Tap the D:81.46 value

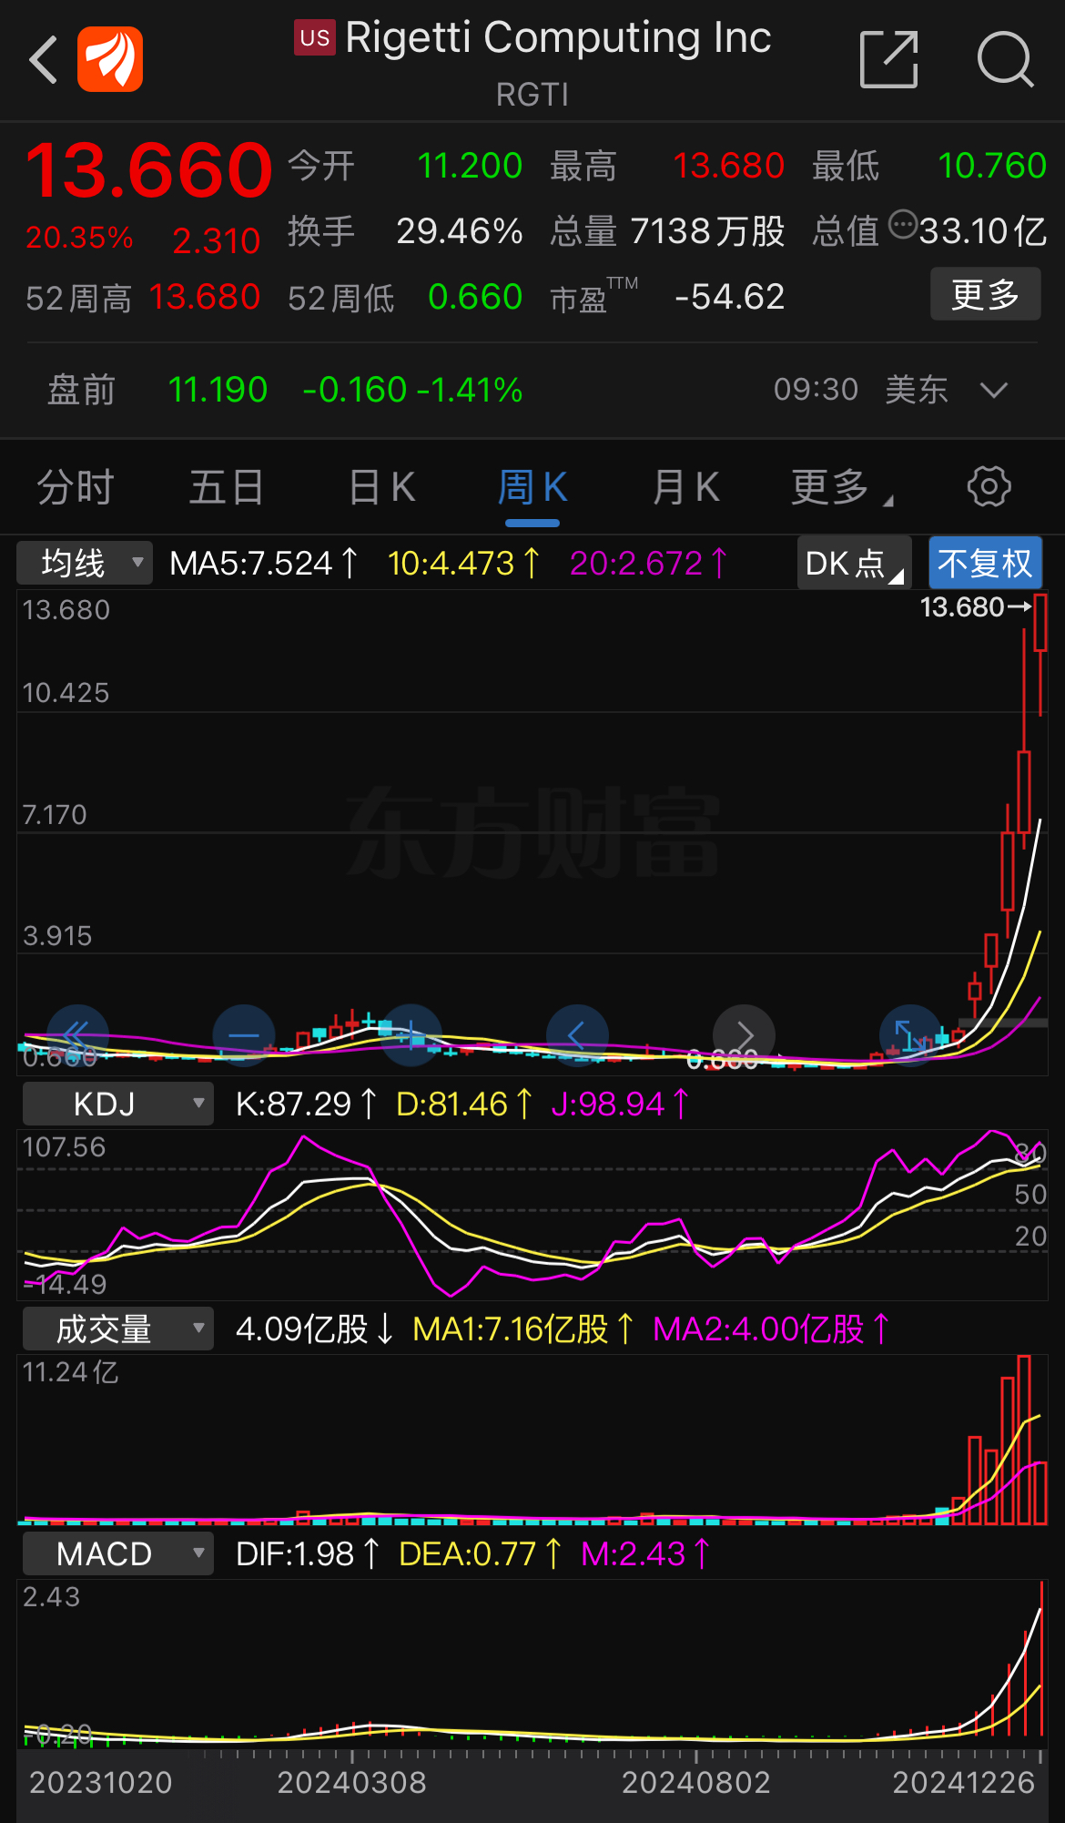tap(464, 1105)
